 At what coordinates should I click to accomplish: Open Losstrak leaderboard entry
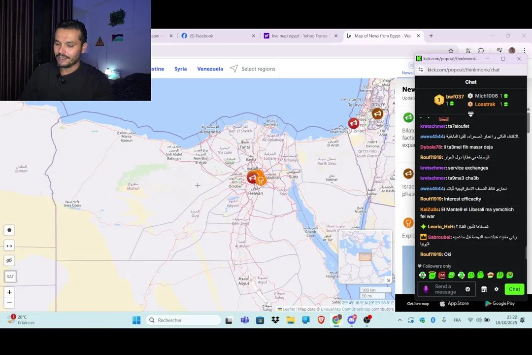coord(485,105)
